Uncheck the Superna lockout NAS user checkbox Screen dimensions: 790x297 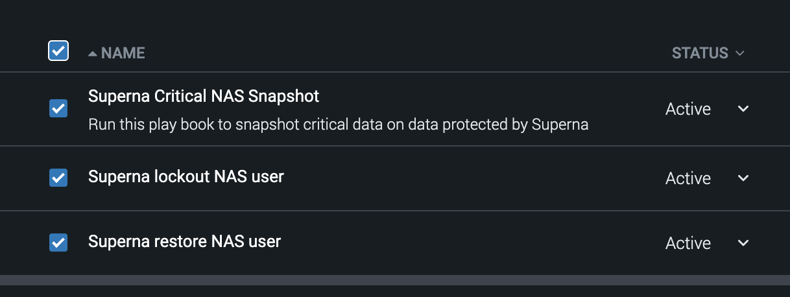tap(58, 178)
